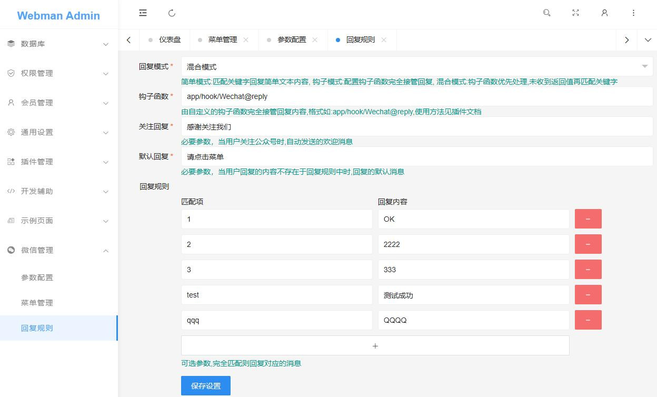Click the 微信管理 WeChat icon
The height and width of the screenshot is (397, 657).
click(11, 250)
